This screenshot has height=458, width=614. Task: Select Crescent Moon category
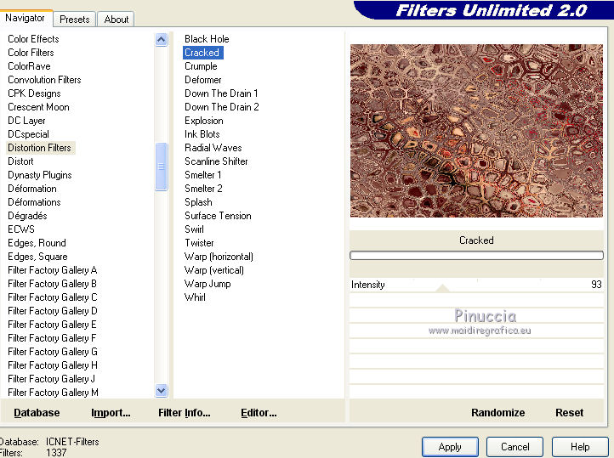point(38,107)
